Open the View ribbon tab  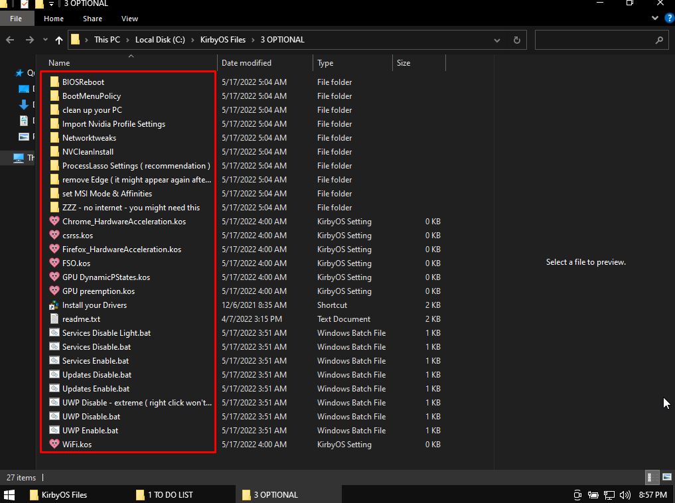click(129, 19)
